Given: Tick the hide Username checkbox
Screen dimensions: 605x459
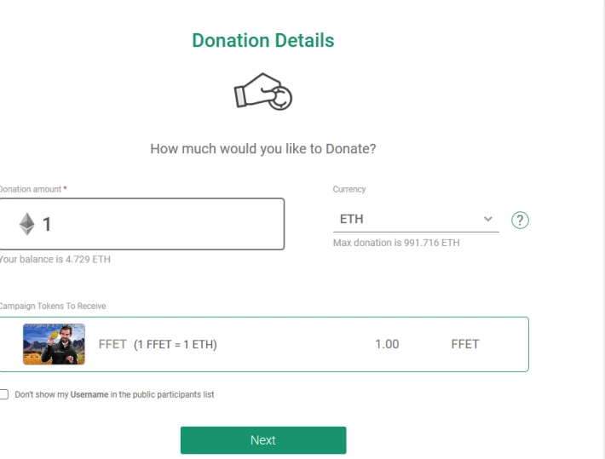Looking at the screenshot, I should tap(4, 394).
